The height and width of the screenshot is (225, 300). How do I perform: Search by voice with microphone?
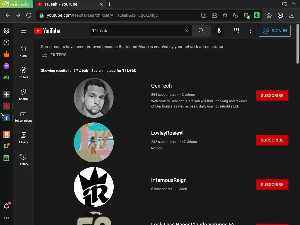[219, 31]
